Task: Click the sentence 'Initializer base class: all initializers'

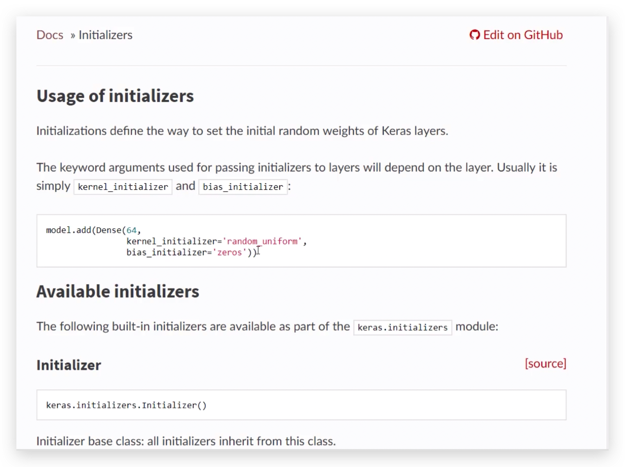Action: 186,441
